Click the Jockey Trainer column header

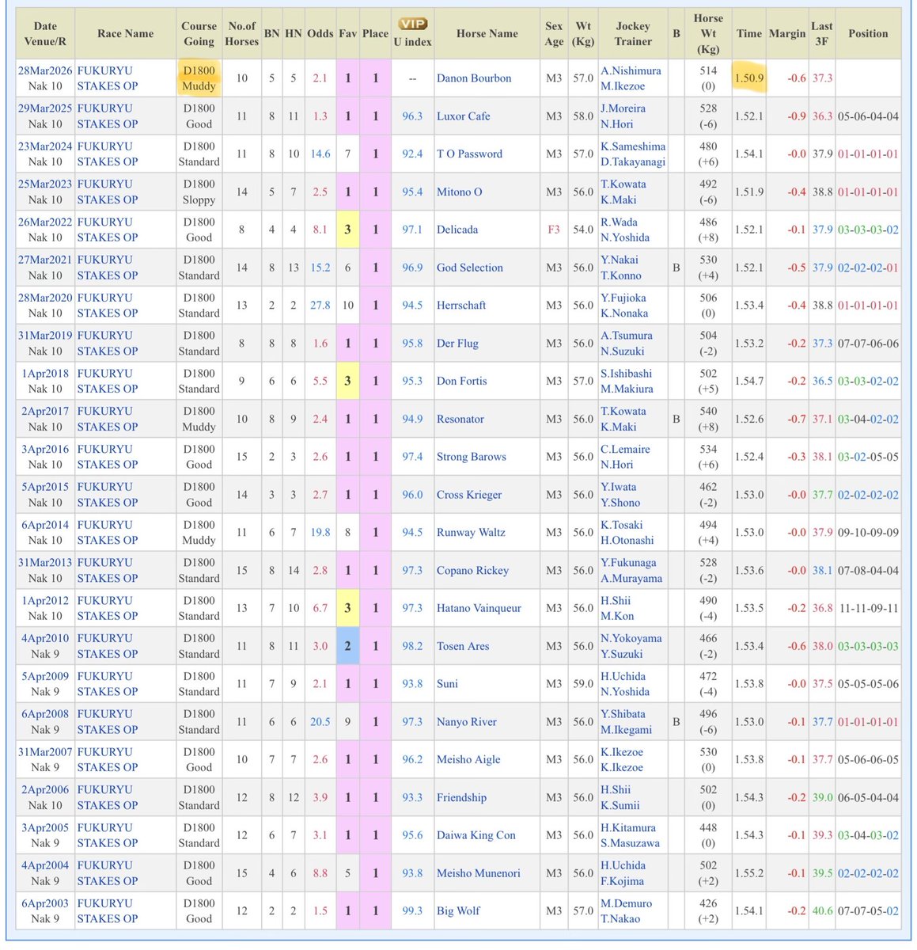[633, 34]
